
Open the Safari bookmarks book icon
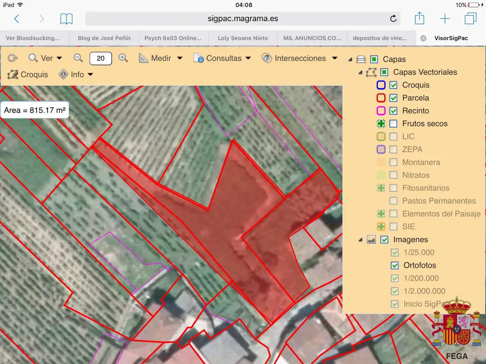(x=66, y=19)
